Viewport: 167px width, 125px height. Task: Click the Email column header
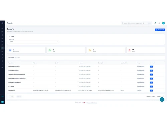click(x=56, y=63)
